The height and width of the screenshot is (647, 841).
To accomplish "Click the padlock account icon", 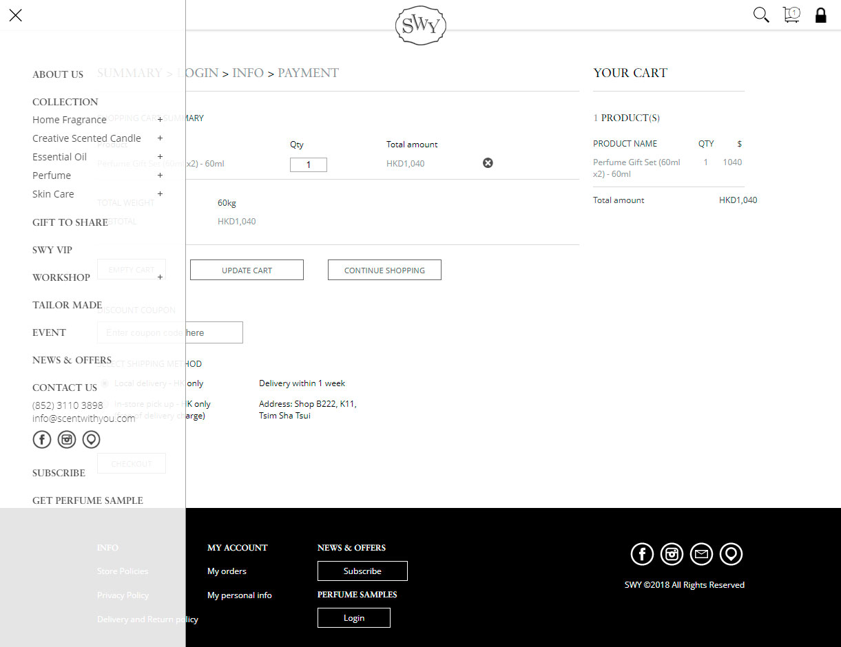I will point(821,15).
